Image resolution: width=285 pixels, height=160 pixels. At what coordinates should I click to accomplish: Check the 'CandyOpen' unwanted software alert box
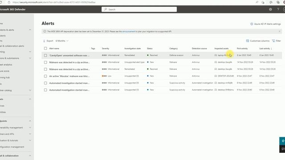click(x=45, y=55)
